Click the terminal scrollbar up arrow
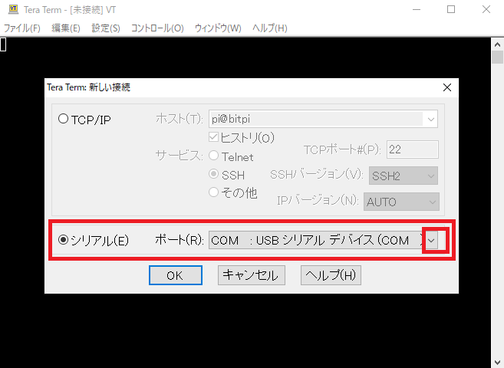The width and height of the screenshot is (504, 368). (497, 44)
